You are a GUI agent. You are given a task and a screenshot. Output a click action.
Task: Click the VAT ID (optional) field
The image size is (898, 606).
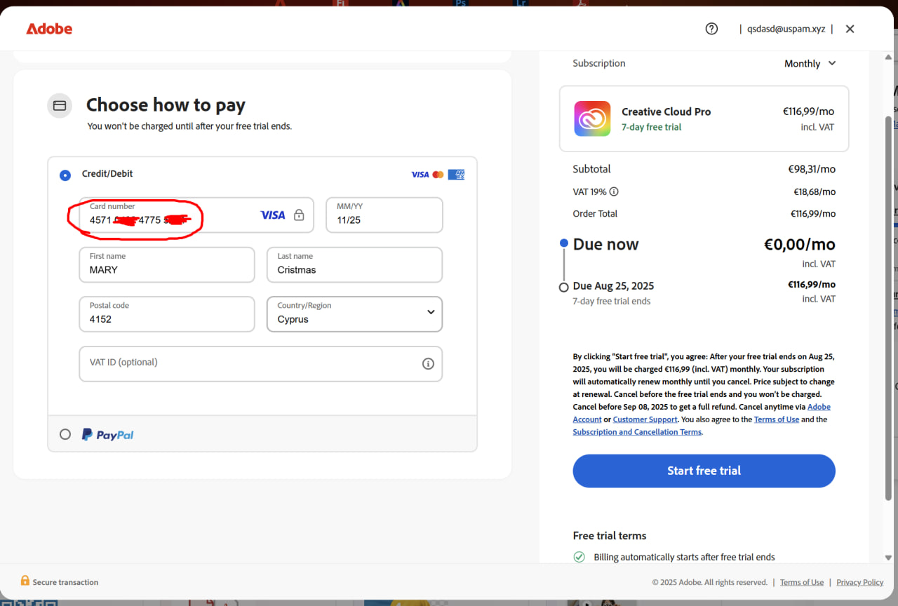pyautogui.click(x=261, y=363)
